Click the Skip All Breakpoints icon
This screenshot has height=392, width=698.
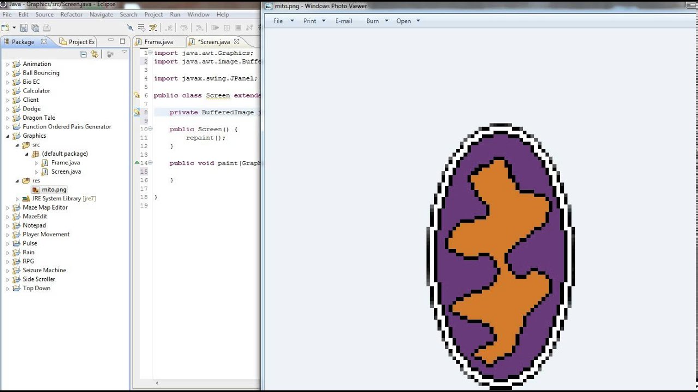pyautogui.click(x=130, y=28)
